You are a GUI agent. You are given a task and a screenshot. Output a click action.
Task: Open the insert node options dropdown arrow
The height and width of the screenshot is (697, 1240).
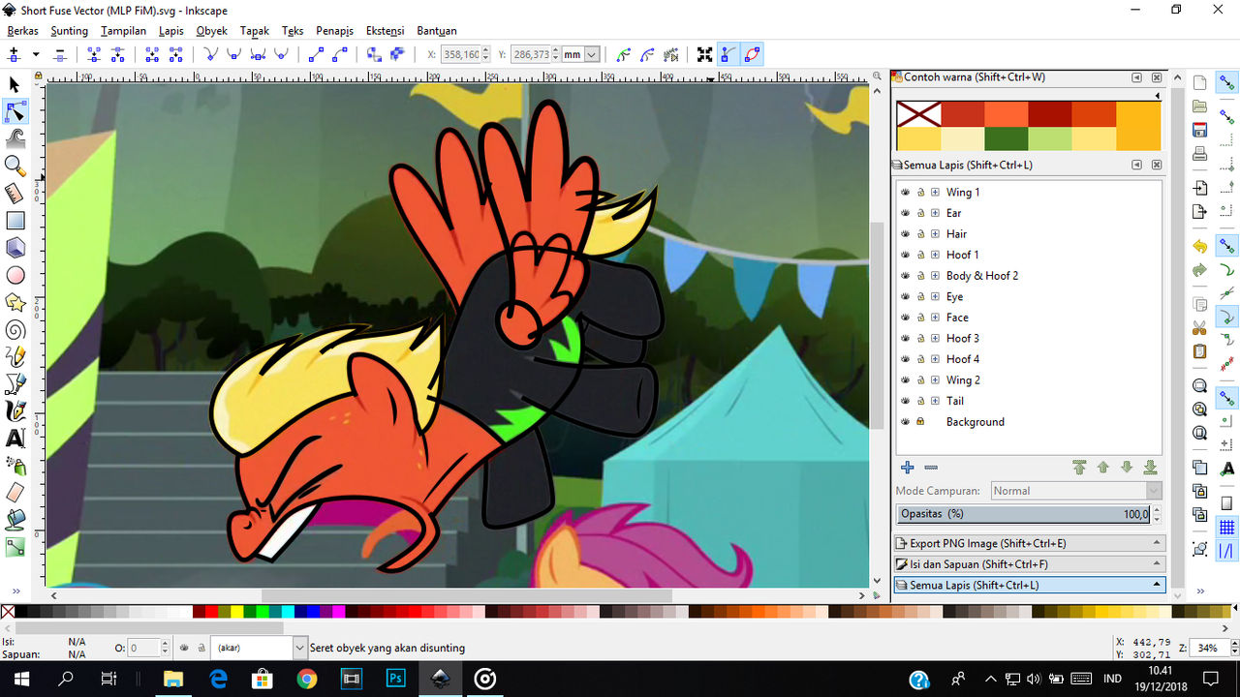tap(36, 55)
